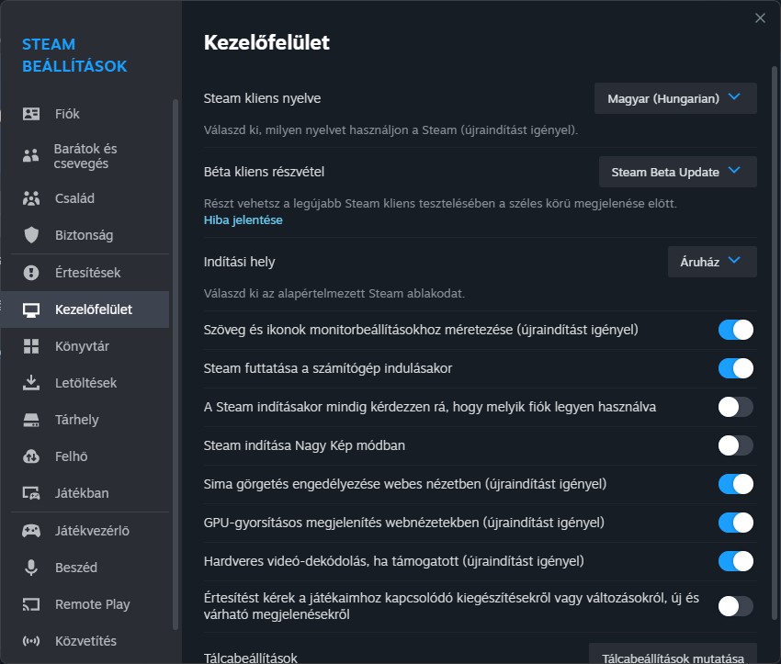
Task: Close the Steam settings window
Action: pyautogui.click(x=760, y=17)
